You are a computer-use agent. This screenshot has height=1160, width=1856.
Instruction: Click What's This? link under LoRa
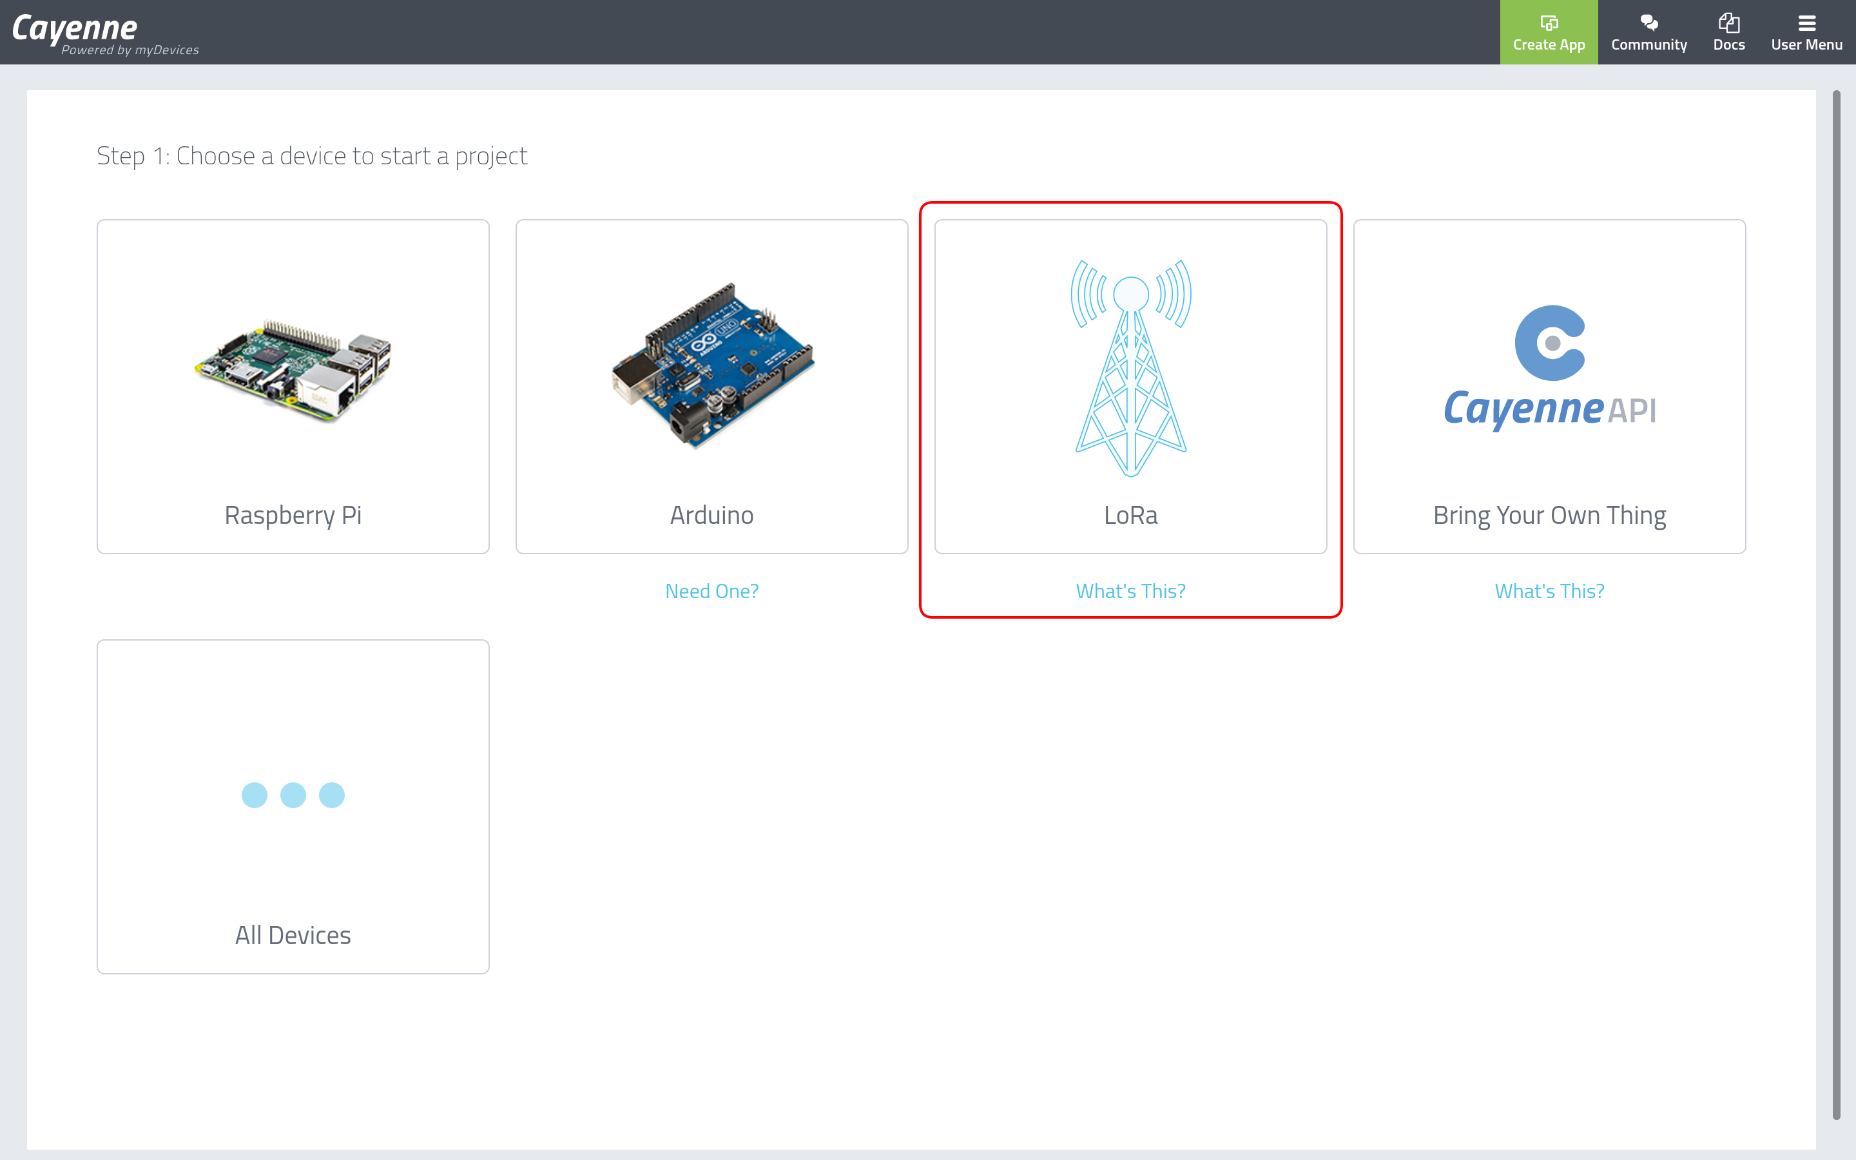[1130, 591]
